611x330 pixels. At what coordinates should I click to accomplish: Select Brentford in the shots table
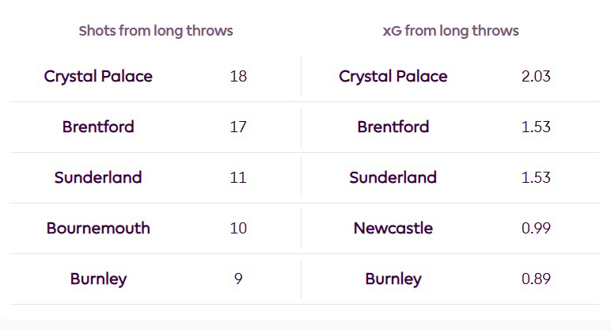tap(98, 127)
